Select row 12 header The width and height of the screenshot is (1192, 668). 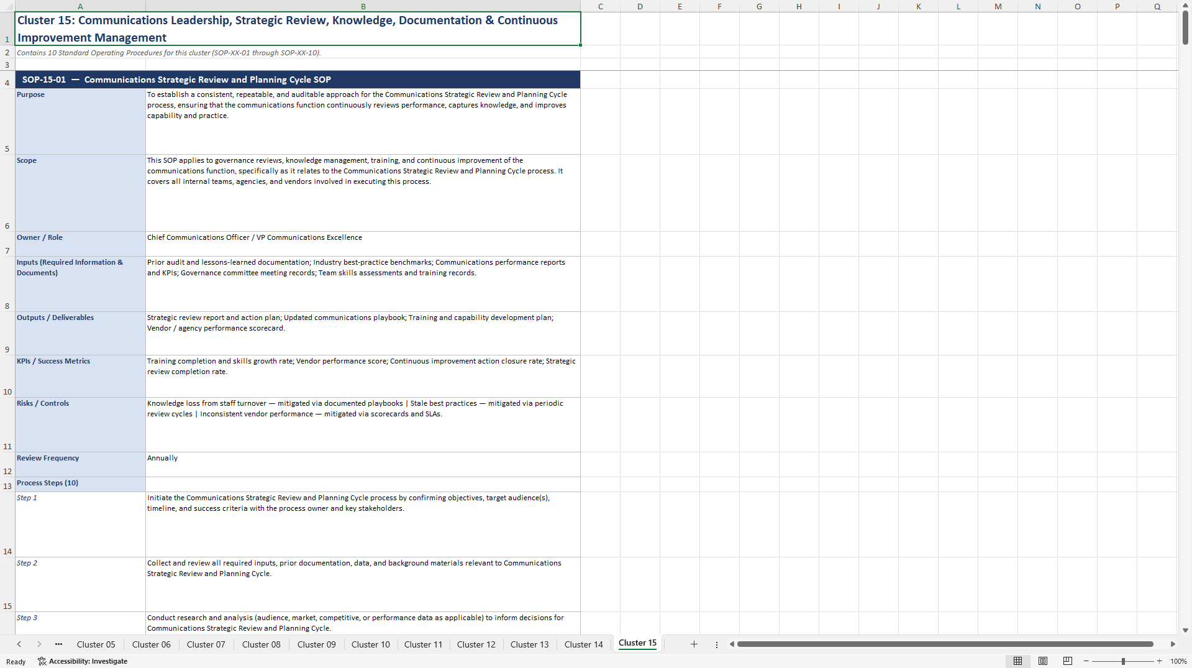point(7,465)
